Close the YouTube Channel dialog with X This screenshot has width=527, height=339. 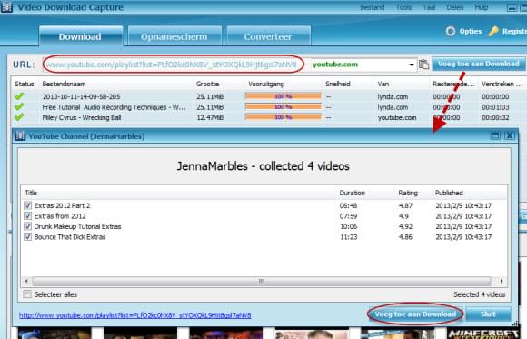pyautogui.click(x=509, y=135)
